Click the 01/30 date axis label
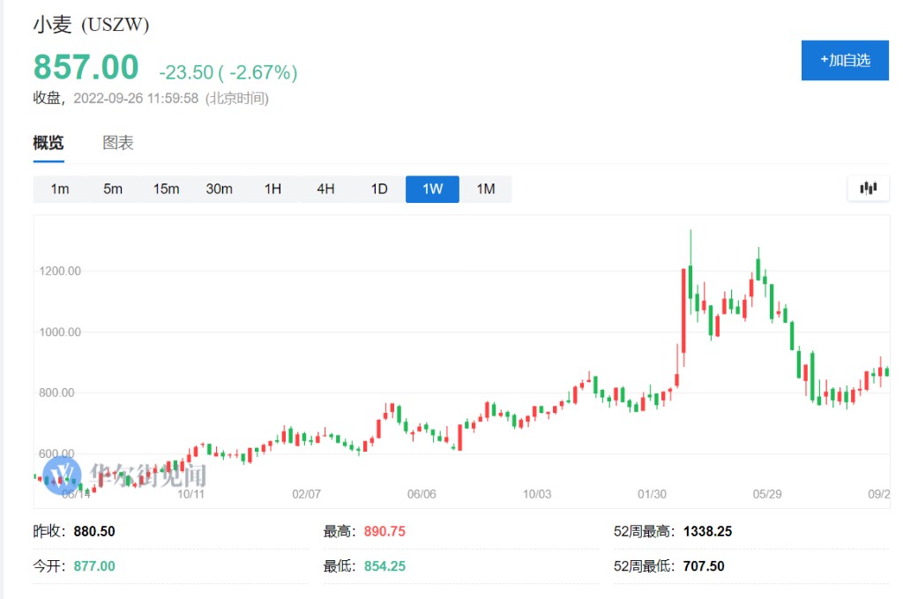 point(652,494)
